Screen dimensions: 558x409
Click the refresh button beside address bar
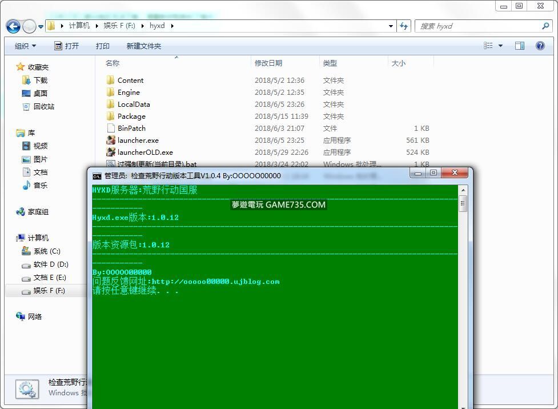pyautogui.click(x=404, y=26)
